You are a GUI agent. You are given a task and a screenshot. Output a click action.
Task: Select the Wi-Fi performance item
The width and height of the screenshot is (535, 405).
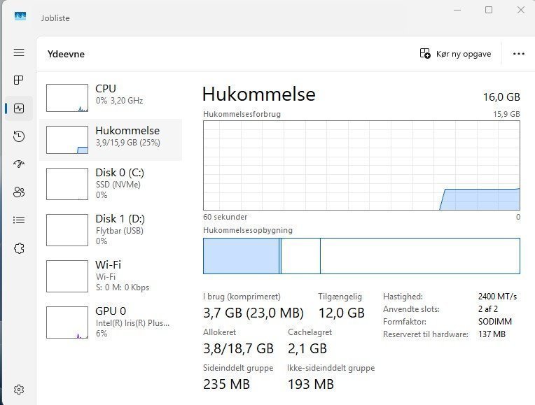(x=112, y=276)
